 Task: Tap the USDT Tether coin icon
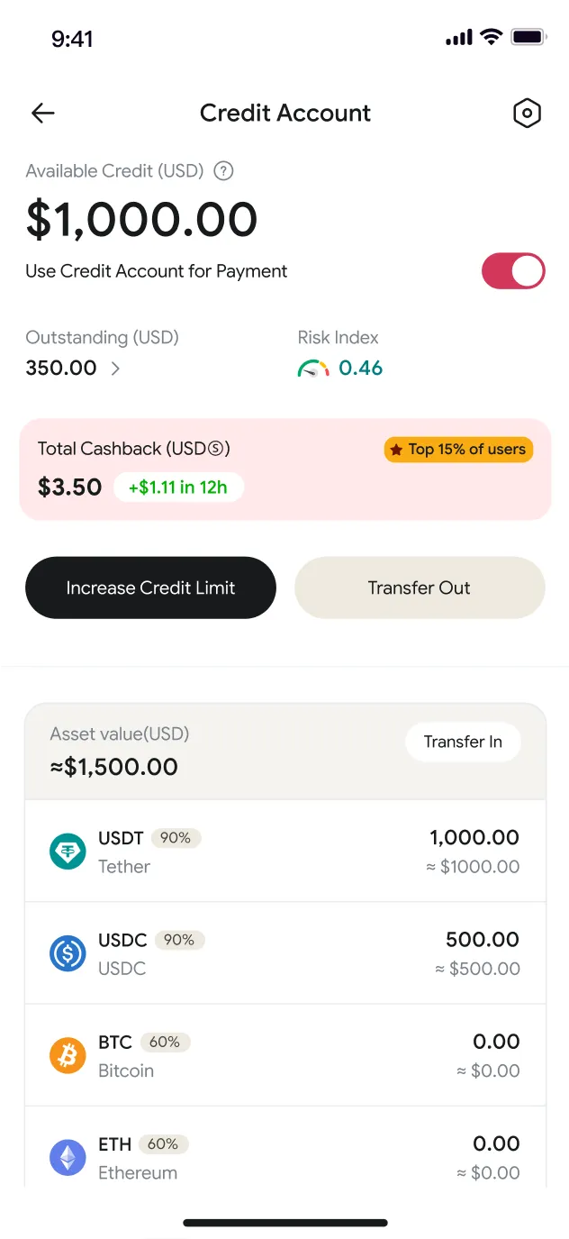(68, 852)
